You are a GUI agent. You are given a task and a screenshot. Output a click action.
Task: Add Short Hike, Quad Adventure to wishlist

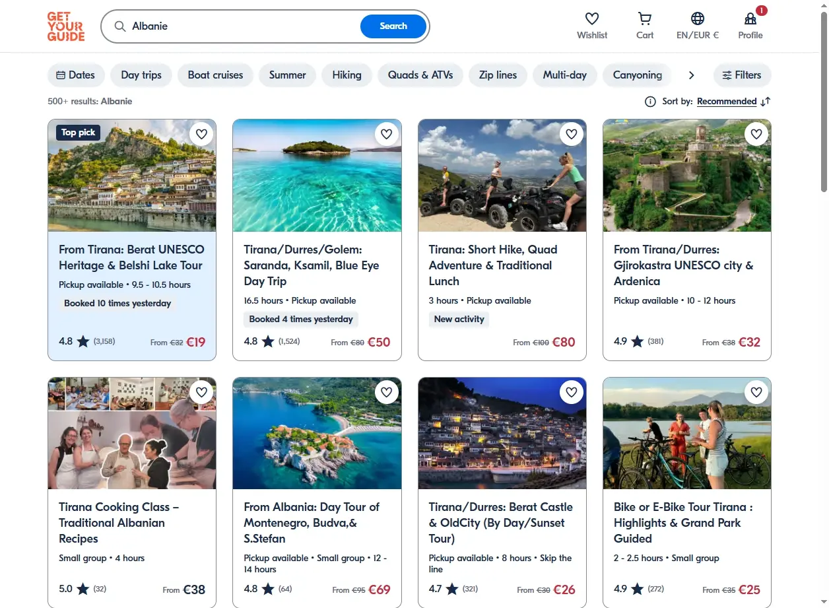pyautogui.click(x=572, y=134)
